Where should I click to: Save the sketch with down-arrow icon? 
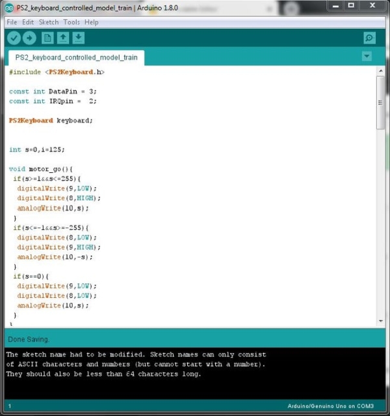[78, 38]
